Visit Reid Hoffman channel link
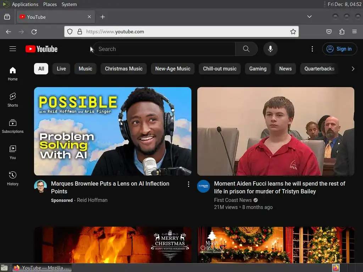 click(x=92, y=200)
